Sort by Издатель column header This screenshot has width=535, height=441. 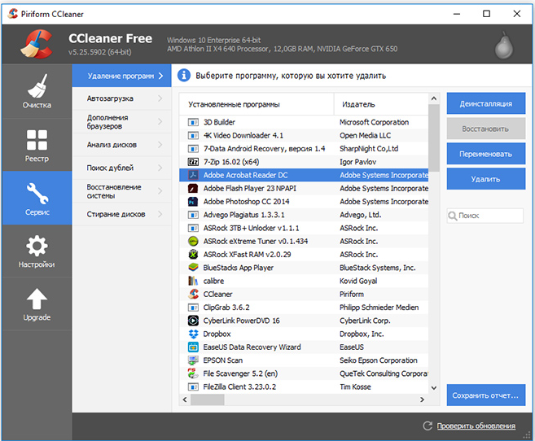(x=381, y=104)
